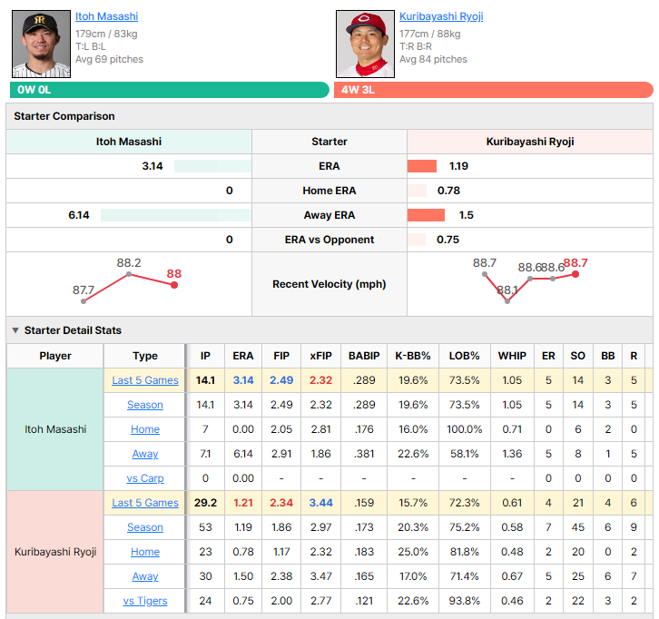This screenshot has height=619, width=659.
Task: Click the BB column header
Action: point(608,356)
